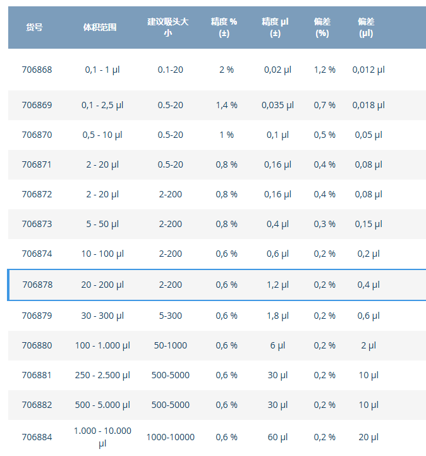Click the 偏差 (µl) column header
Screen dimensions: 426x456
click(x=366, y=27)
